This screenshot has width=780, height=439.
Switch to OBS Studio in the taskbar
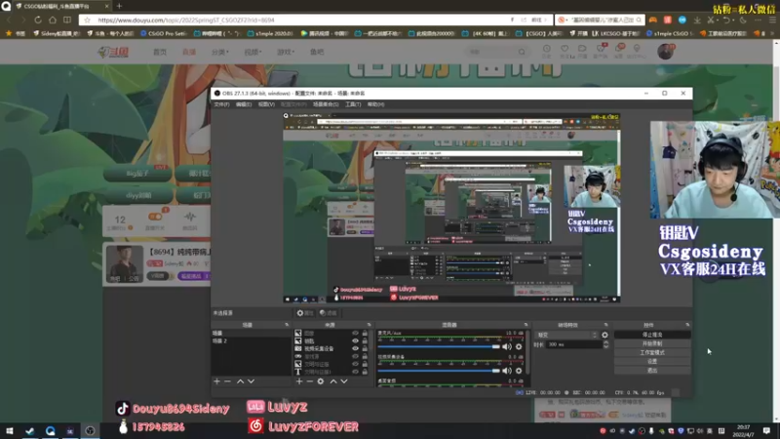click(x=90, y=430)
